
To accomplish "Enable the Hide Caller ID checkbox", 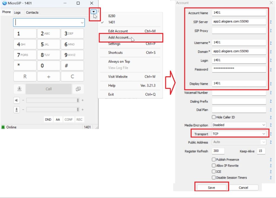I will click(214, 117).
